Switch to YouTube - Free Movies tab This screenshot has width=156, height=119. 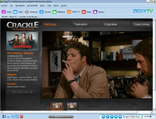28,17
